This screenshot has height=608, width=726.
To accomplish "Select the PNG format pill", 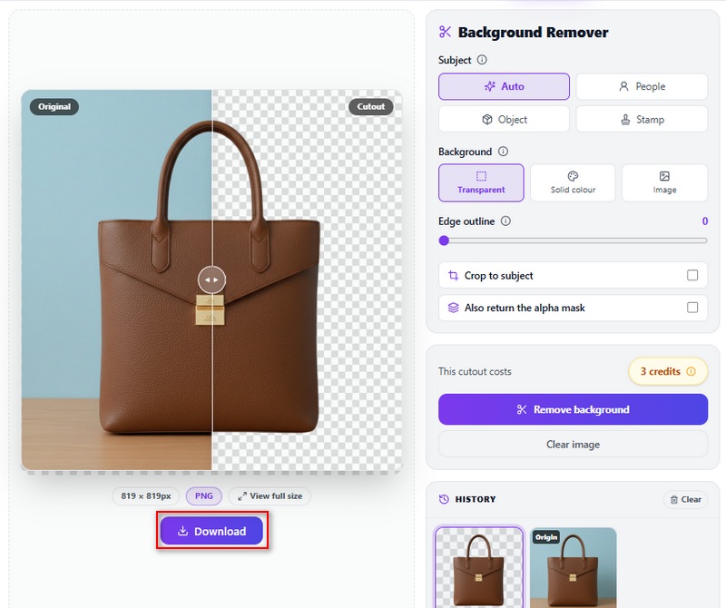I will click(203, 496).
